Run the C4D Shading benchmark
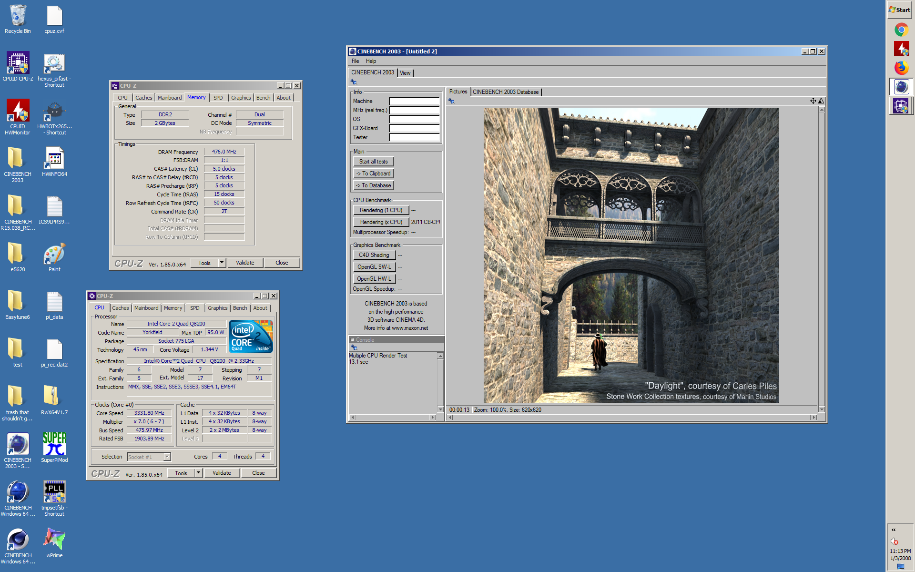Screen dimensions: 915x572 point(374,255)
